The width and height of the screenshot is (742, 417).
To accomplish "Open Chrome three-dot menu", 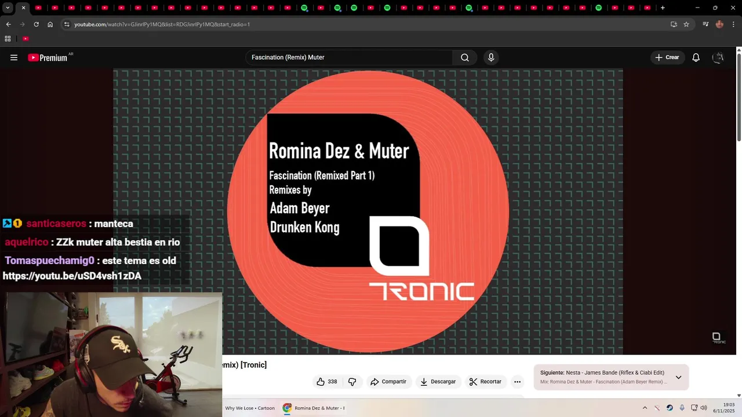I will coord(733,24).
